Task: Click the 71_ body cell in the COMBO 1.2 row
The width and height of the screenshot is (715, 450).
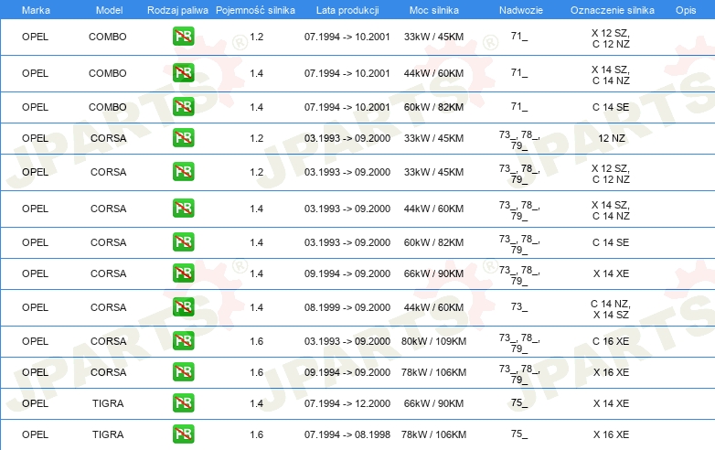Action: coord(519,36)
